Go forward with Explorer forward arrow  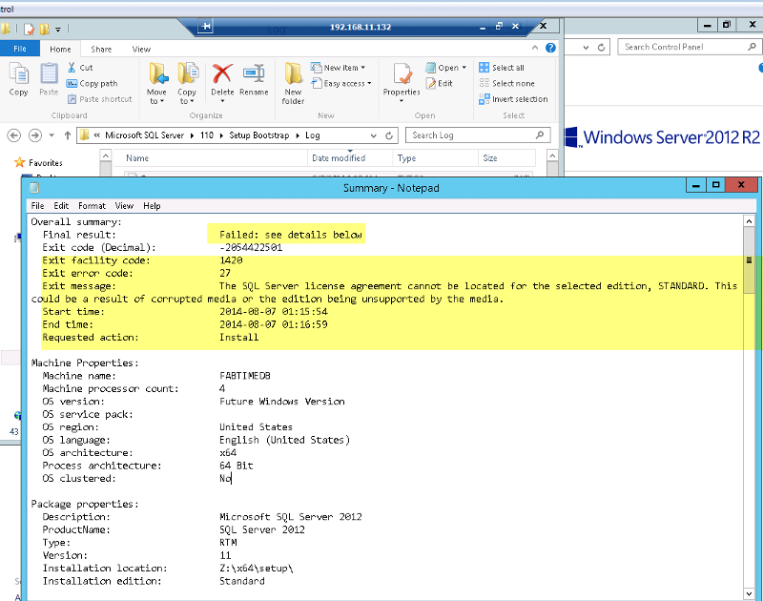pos(35,135)
